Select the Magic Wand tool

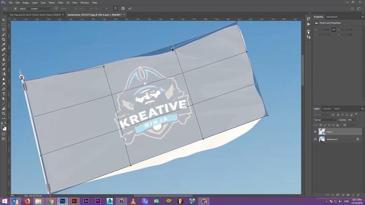coord(3,35)
